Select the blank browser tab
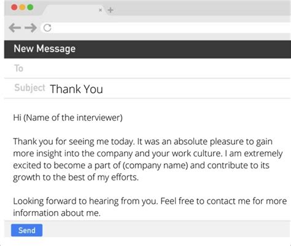This screenshot has width=291, height=246. coord(74,10)
